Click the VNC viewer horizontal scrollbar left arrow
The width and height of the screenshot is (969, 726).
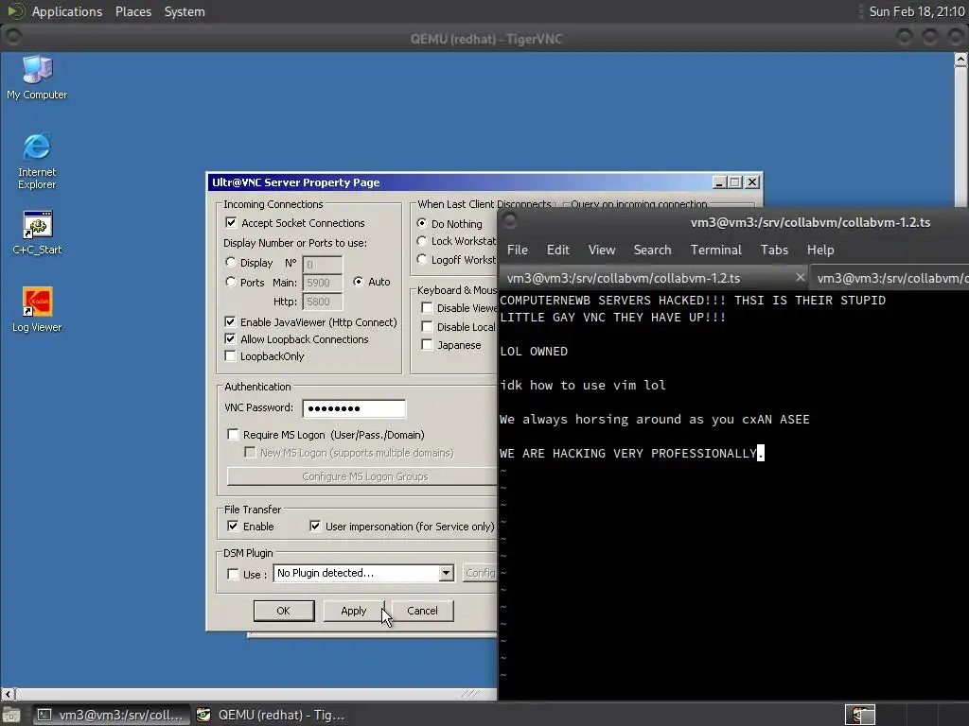[8, 695]
